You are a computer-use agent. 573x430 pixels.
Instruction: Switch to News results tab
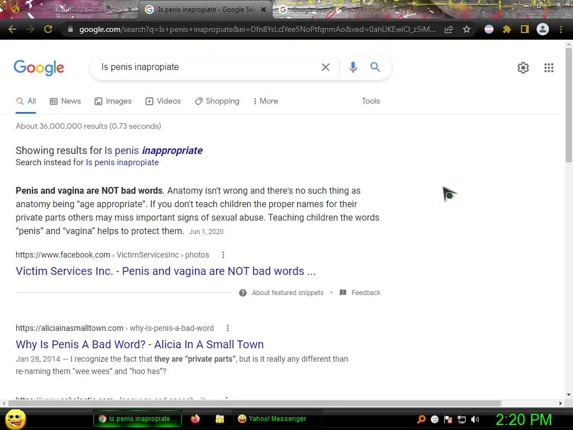tap(65, 101)
